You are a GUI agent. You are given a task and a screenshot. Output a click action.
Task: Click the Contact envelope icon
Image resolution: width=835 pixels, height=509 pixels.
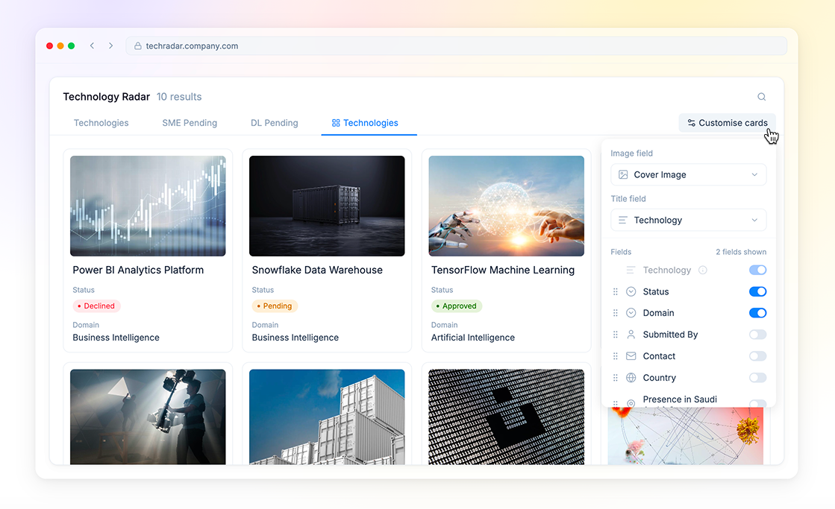[631, 355]
